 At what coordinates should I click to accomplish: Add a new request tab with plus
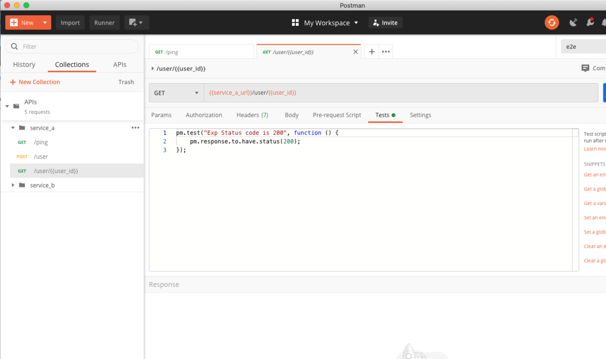tap(372, 52)
